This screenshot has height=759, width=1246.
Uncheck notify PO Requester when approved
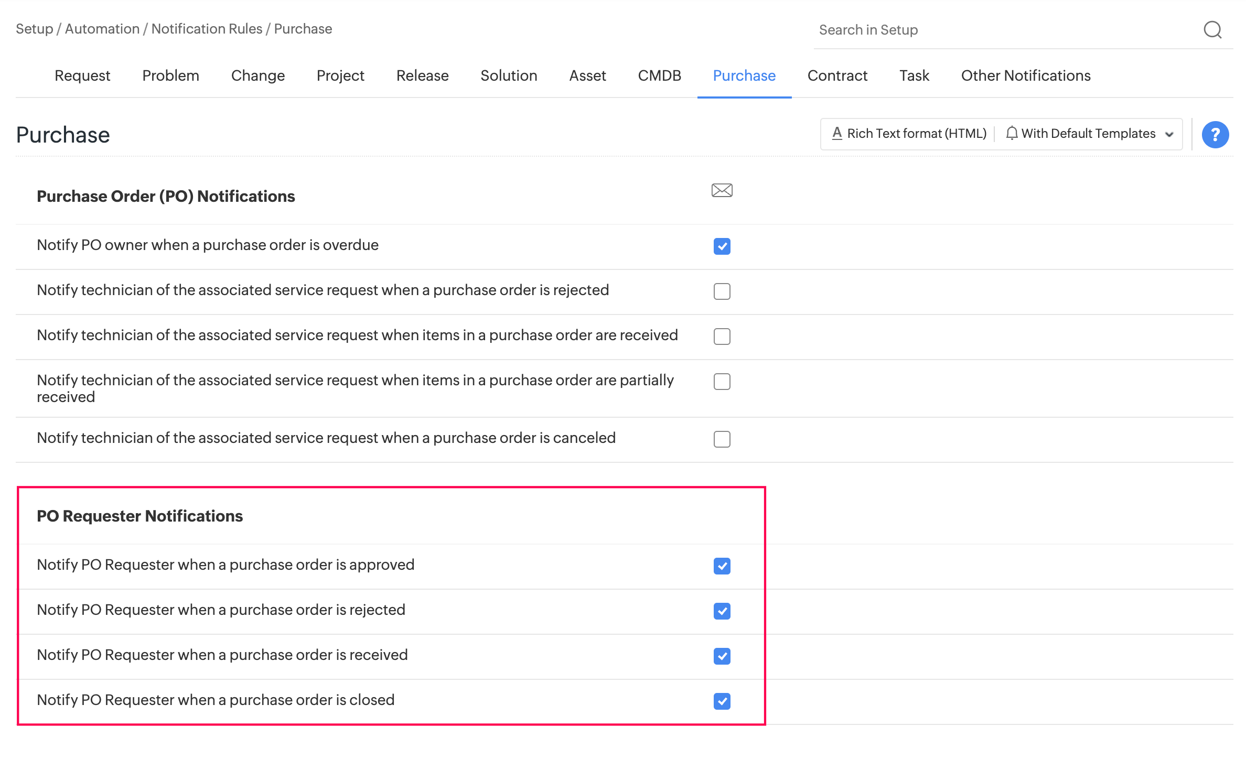click(722, 566)
